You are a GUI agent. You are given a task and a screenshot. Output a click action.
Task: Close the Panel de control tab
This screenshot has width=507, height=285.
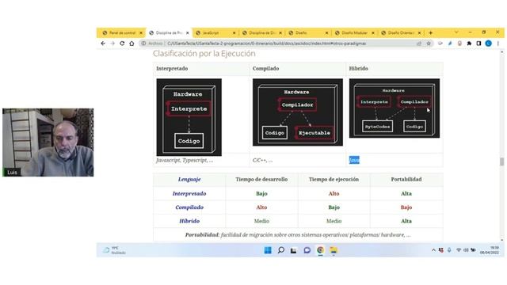(x=141, y=33)
